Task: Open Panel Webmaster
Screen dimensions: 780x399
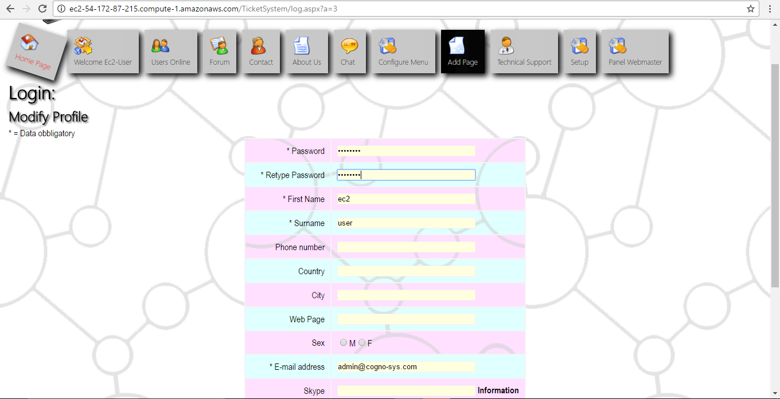Action: coord(635,52)
